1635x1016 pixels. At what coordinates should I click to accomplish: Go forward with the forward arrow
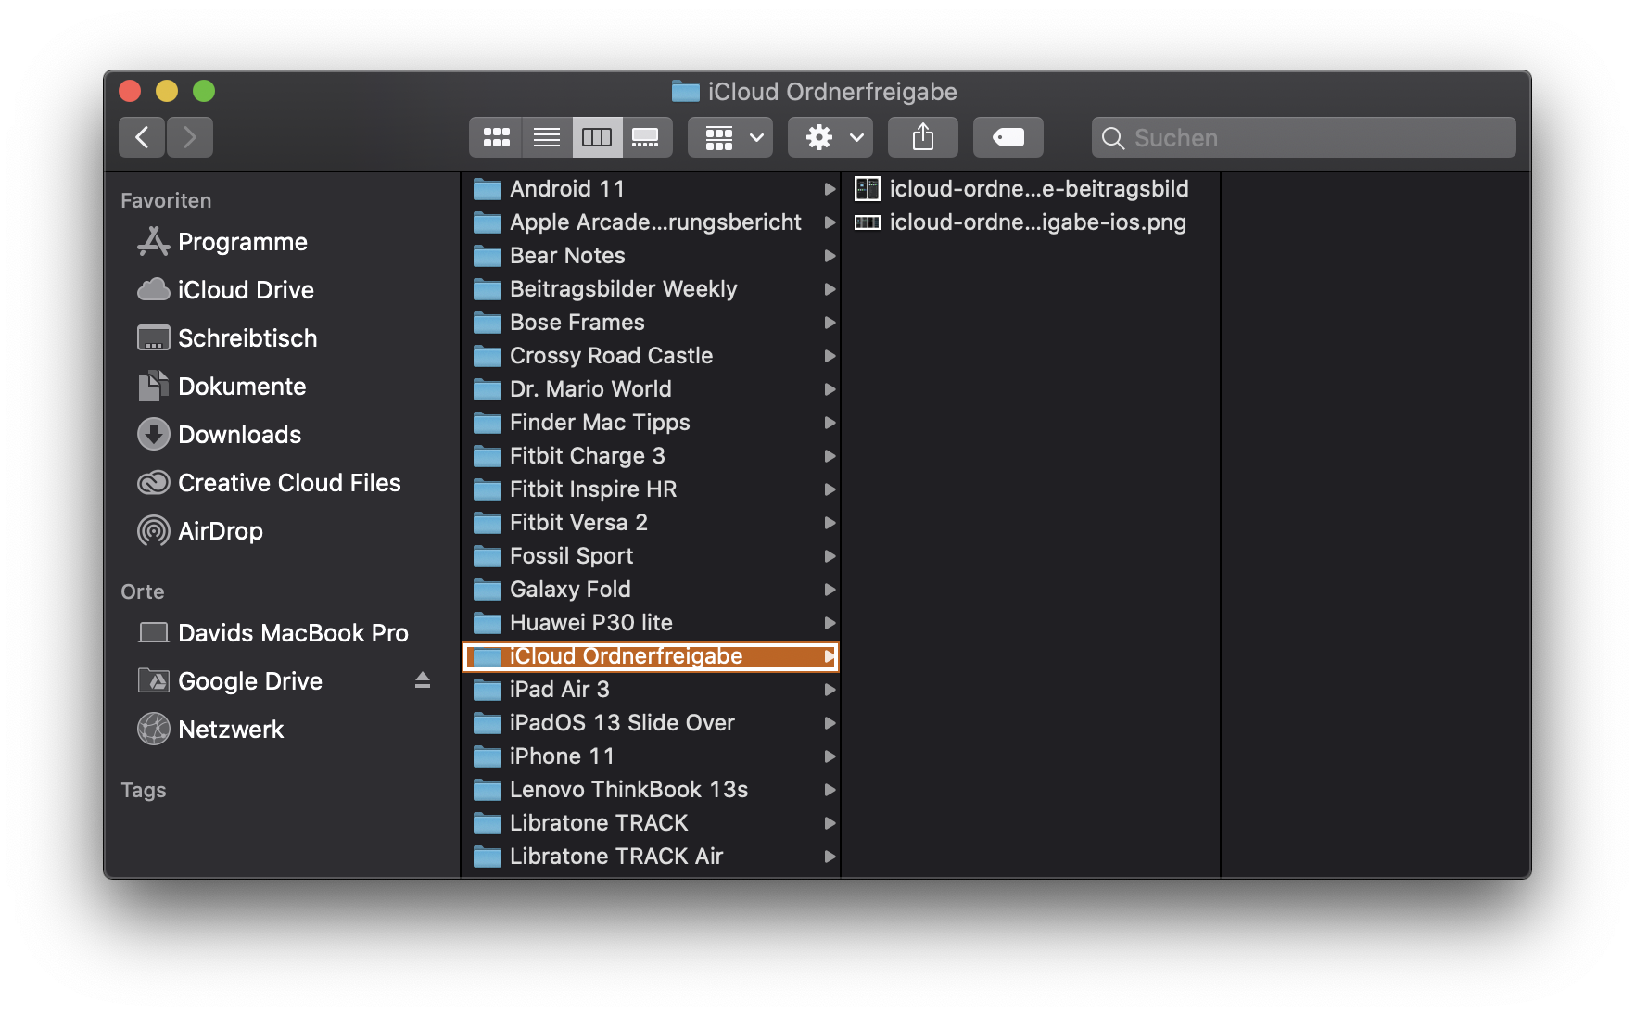[x=190, y=137]
